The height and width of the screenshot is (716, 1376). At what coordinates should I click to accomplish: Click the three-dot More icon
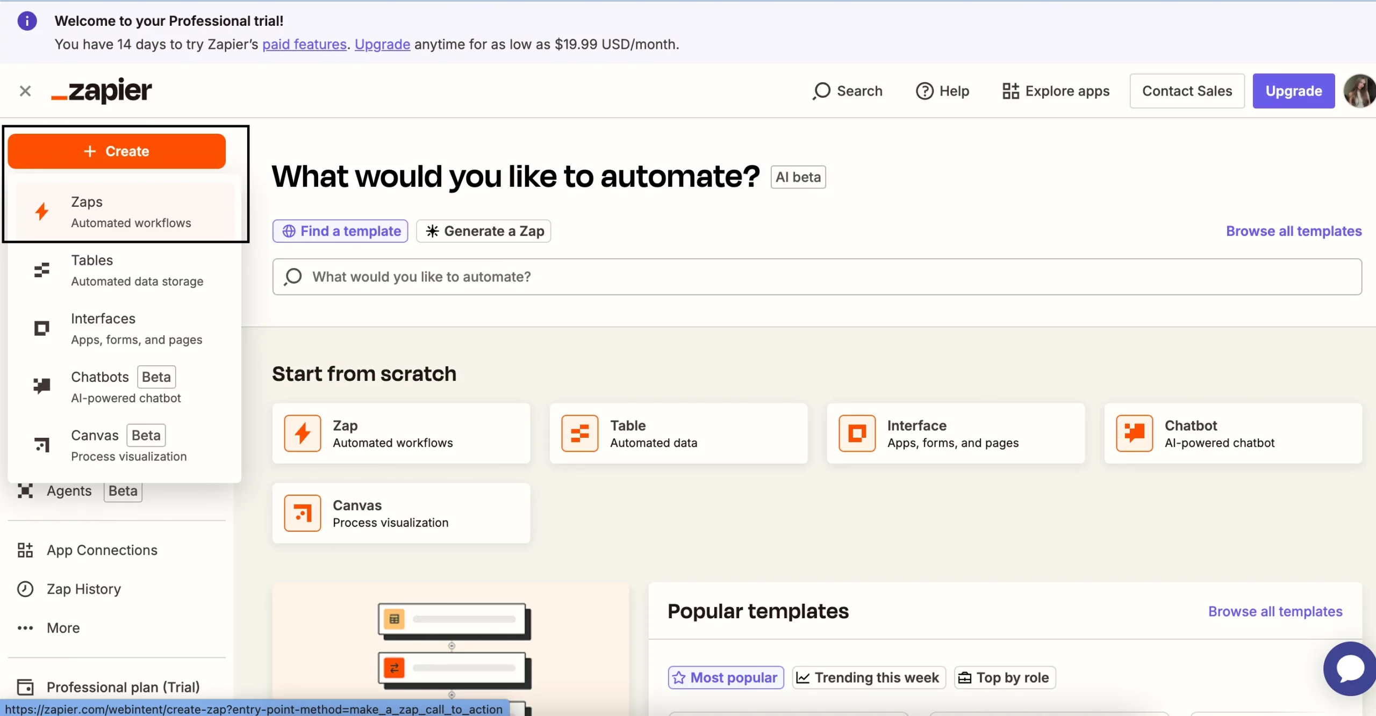(25, 628)
